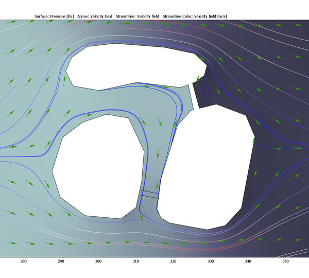The height and width of the screenshot is (278, 309).
Task: Select the lower-left white obstacle shape
Action: [98, 167]
